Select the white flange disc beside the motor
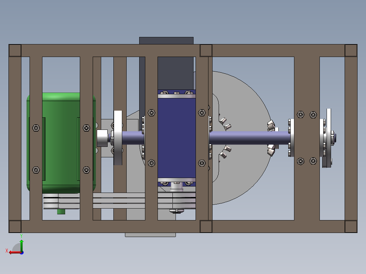 [118, 138]
